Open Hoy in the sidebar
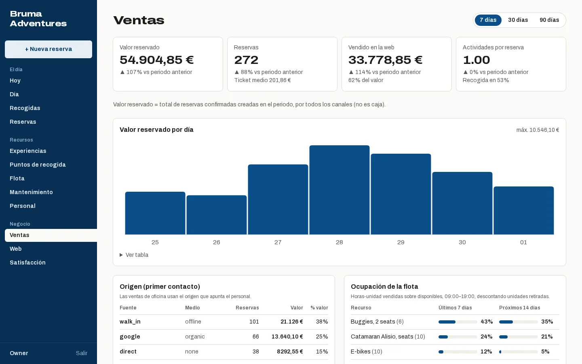The width and height of the screenshot is (582, 364). (48, 80)
